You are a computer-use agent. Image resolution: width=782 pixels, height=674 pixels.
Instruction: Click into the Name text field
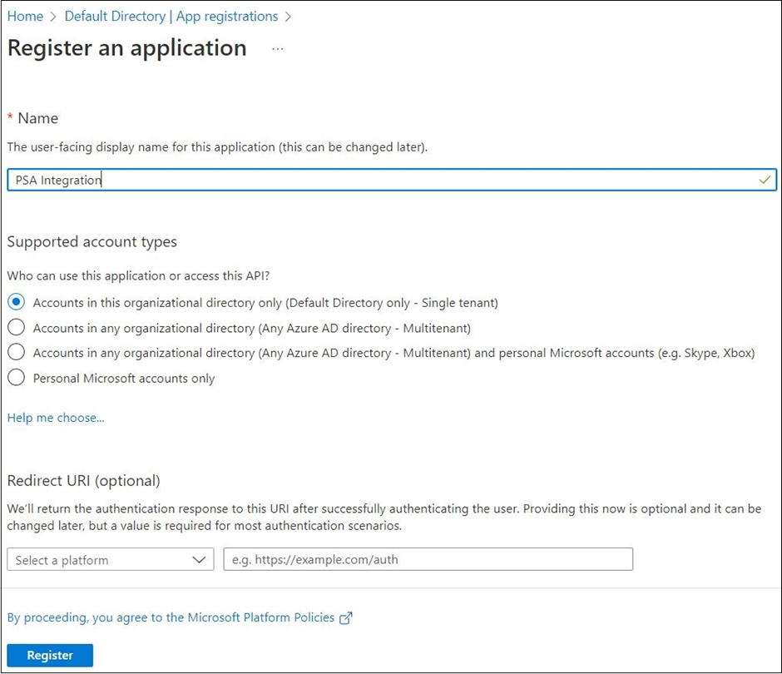pyautogui.click(x=392, y=180)
